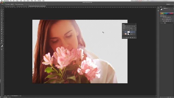Add a Curves adjustment from Adjustments panel

pos(167,17)
